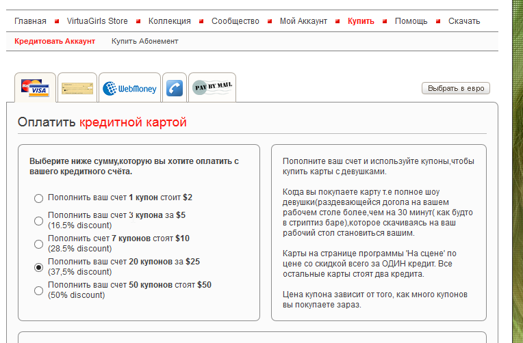This screenshot has height=343, width=523.
Task: Click the '(16.5% discount)' text
Action: point(79,225)
